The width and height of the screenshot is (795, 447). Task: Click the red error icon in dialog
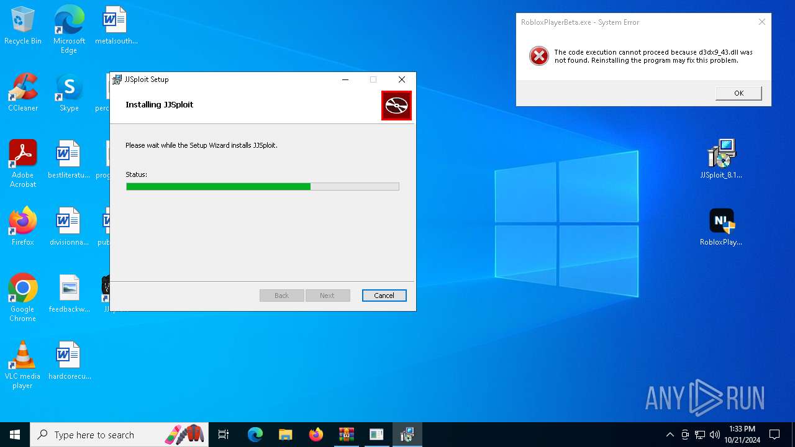[x=538, y=56]
